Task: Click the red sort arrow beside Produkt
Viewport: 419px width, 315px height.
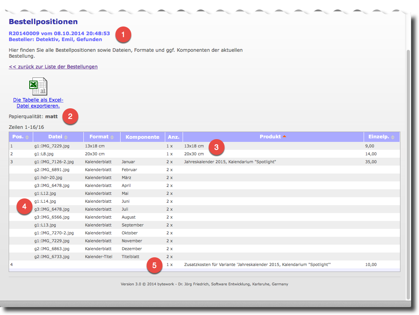Action: click(x=285, y=137)
